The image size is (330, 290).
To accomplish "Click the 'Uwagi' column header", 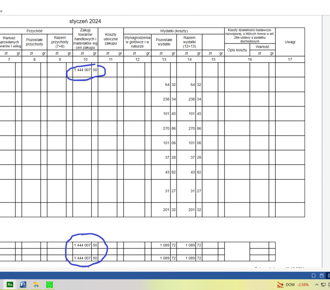I will [x=290, y=42].
